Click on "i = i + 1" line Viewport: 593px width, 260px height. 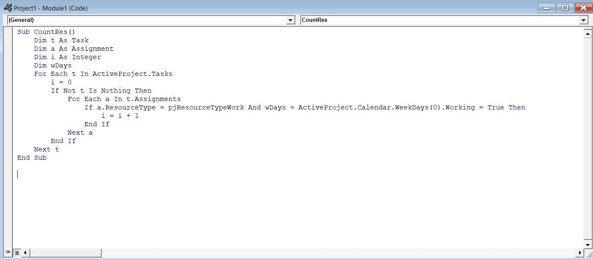[x=120, y=116]
